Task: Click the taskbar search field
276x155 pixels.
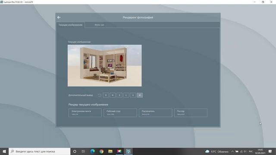Action: [x=39, y=151]
